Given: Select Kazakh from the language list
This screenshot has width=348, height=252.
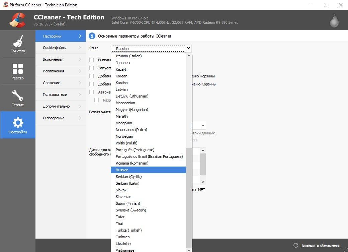Looking at the screenshot, I should click(x=148, y=69).
